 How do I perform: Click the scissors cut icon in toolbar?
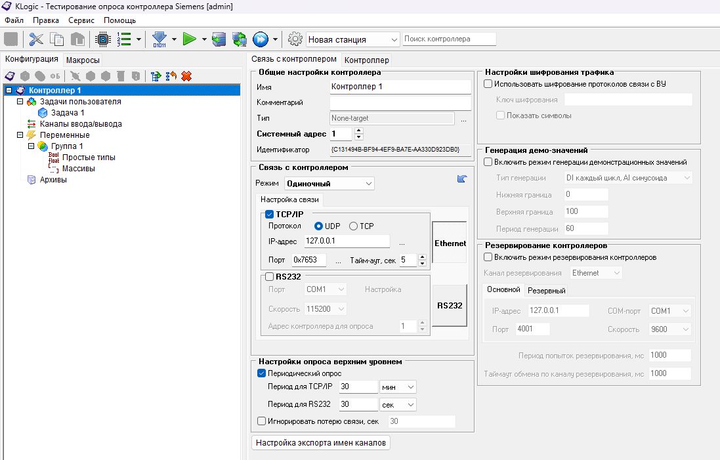tap(36, 39)
